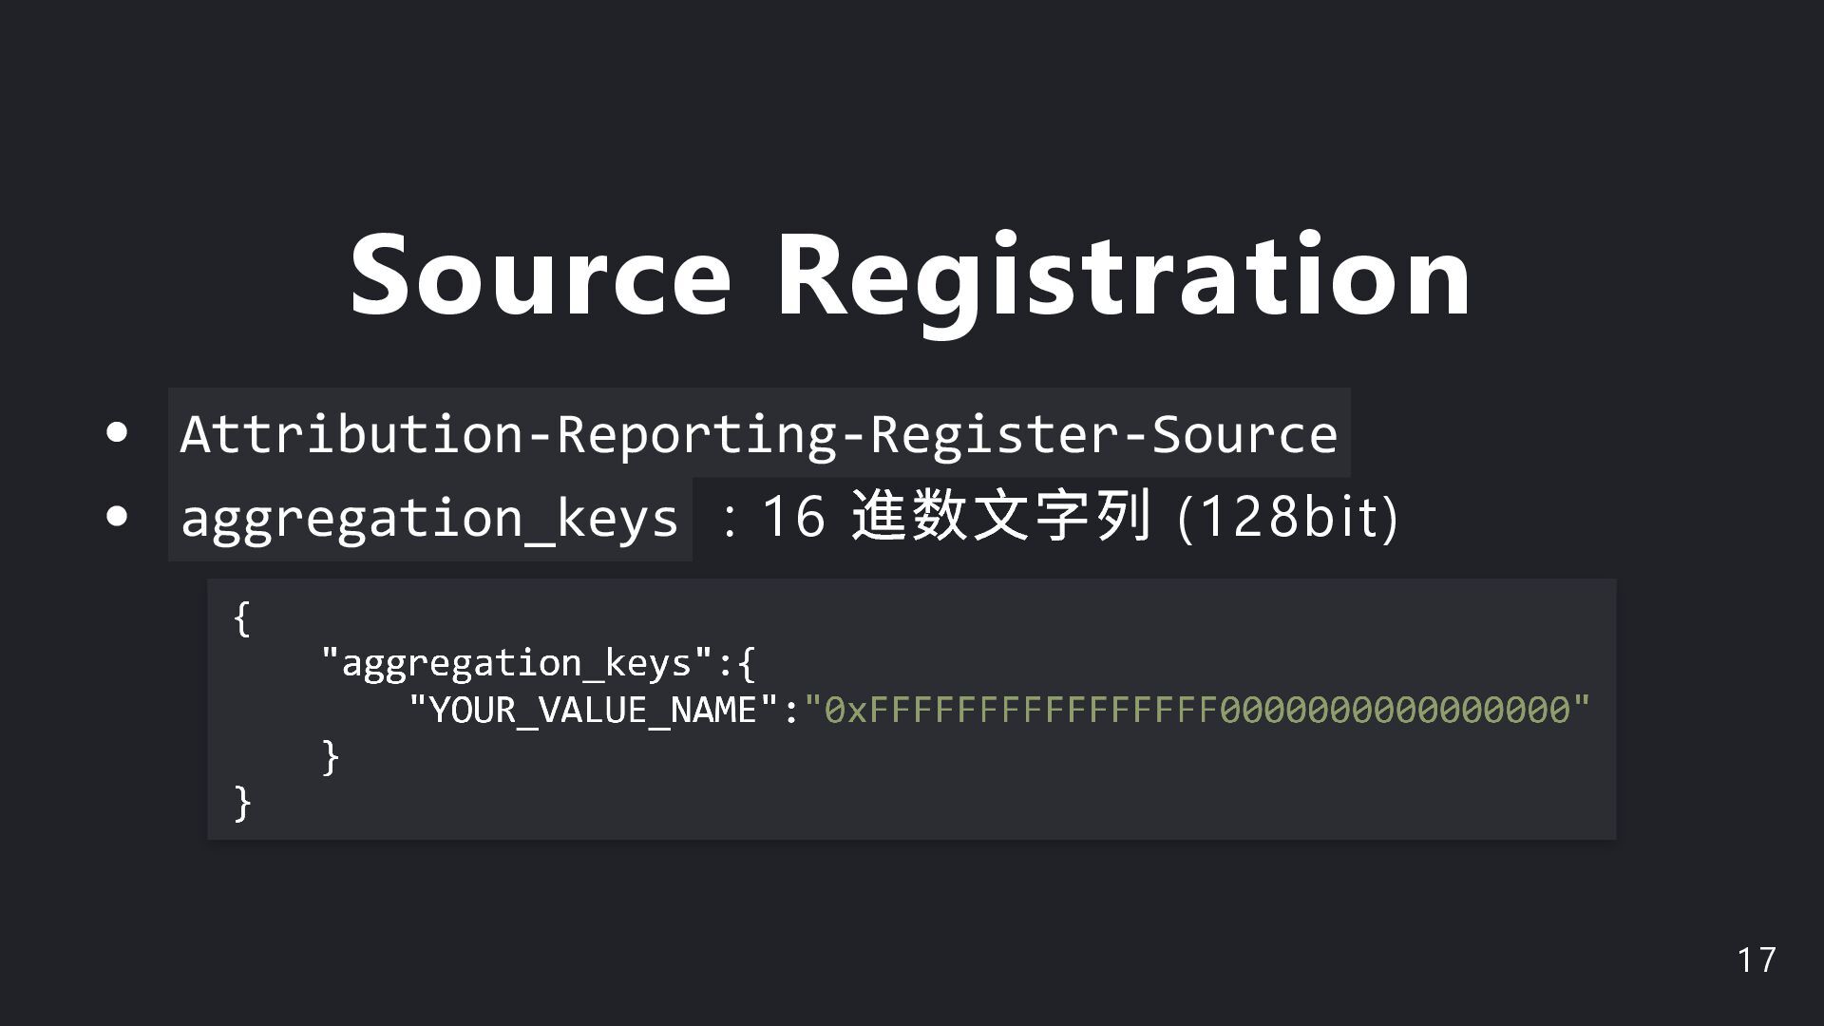This screenshot has height=1026, width=1824.
Task: Click the 16 進数文字列 text
Action: (x=956, y=517)
